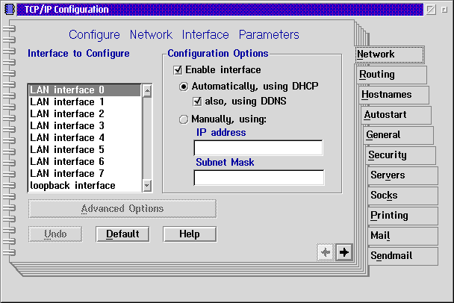The image size is (454, 303).
Task: Click the next page right arrow
Action: [x=344, y=252]
